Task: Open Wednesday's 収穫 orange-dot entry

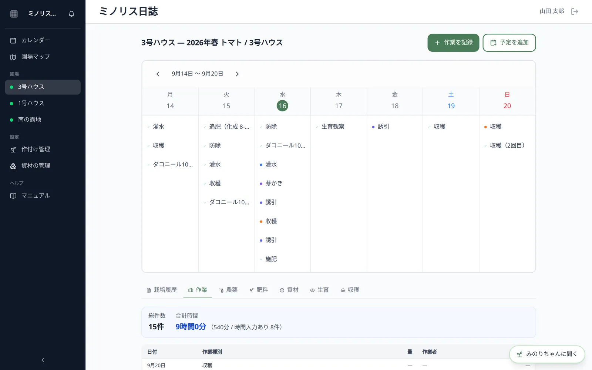Action: pos(283,221)
